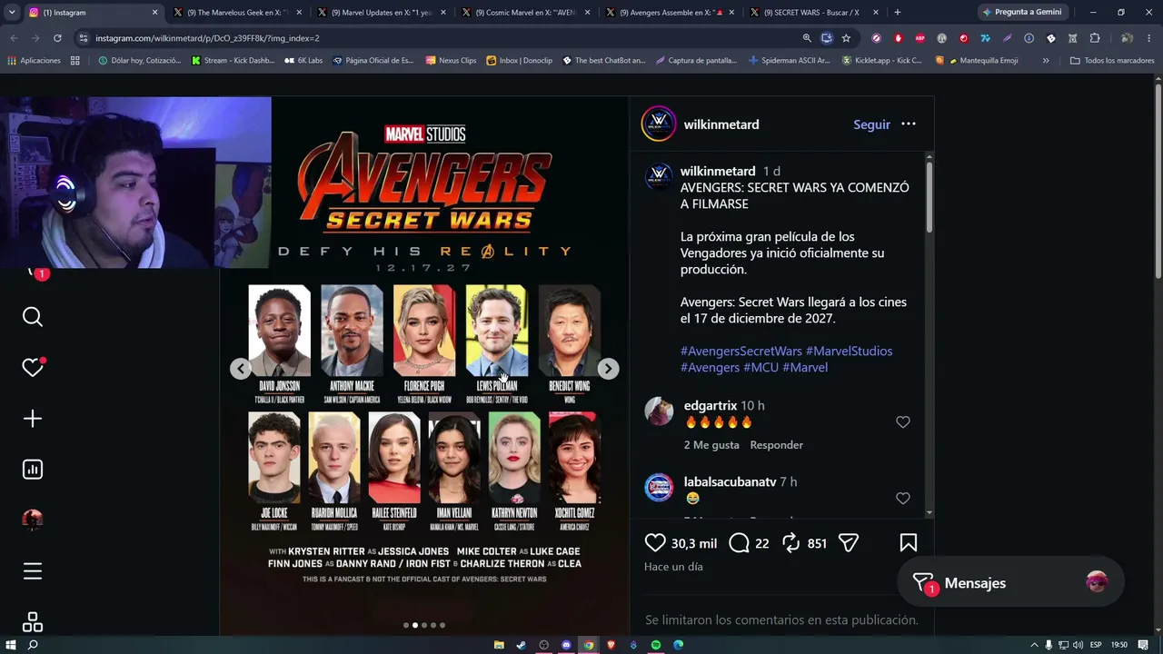Like labalsacubanatv's comment
Screen dimensions: 1163x654
coord(903,499)
